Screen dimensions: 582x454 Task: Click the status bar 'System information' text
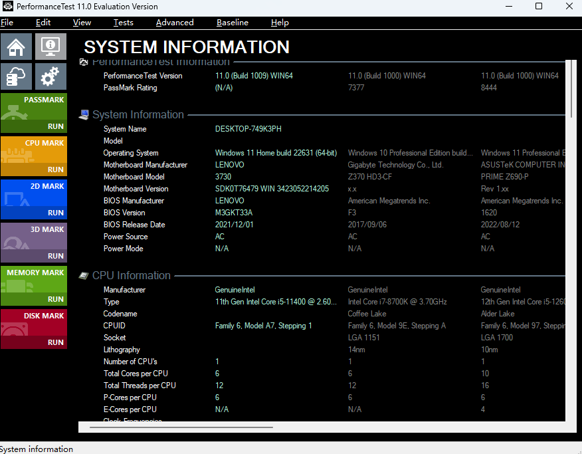point(37,449)
